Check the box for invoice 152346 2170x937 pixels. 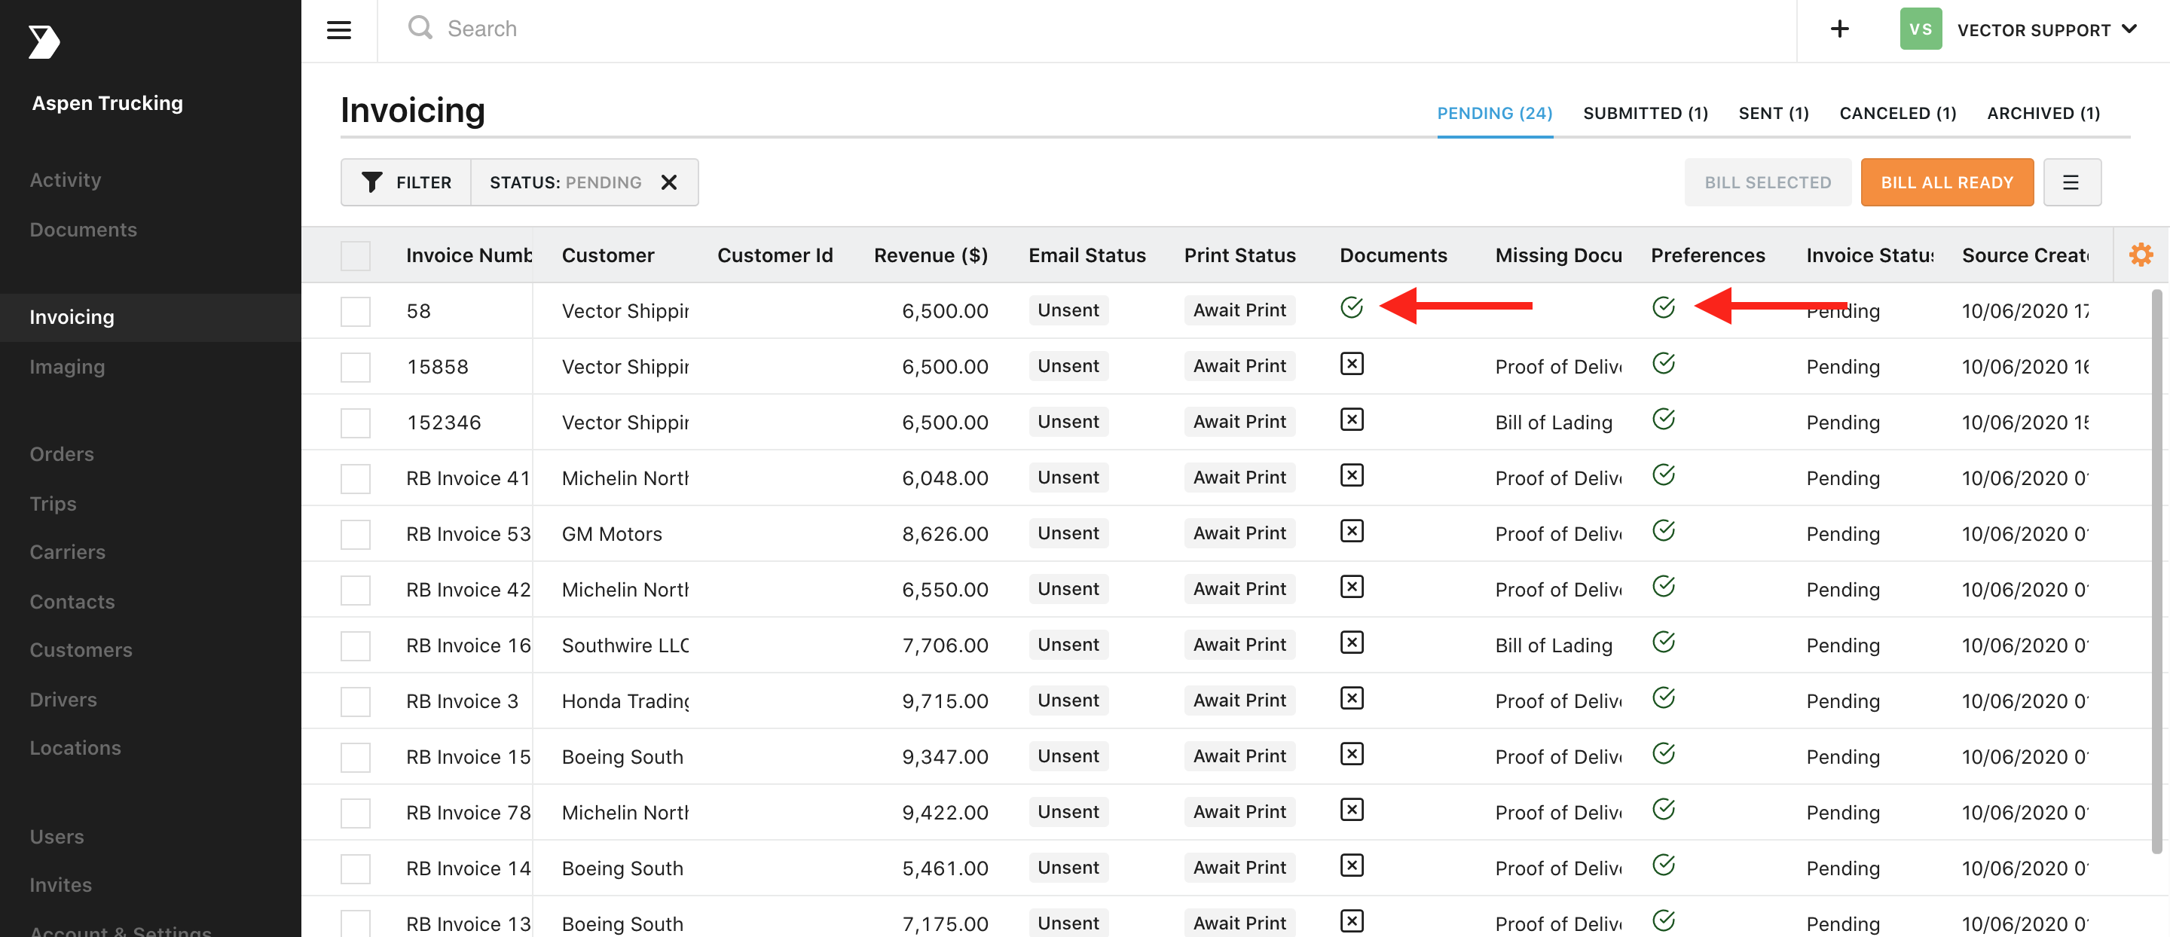pos(356,422)
